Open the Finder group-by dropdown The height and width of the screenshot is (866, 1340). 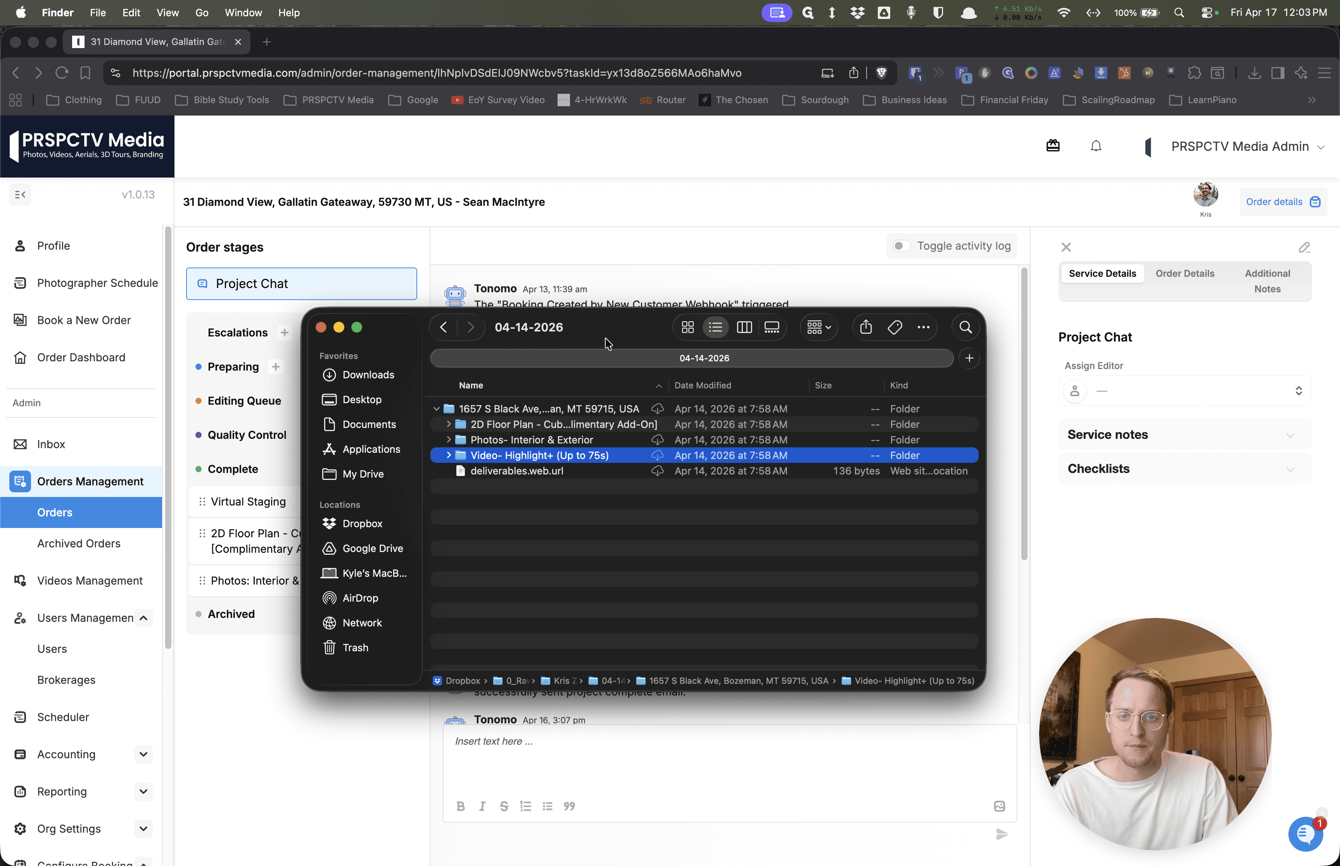pos(819,327)
